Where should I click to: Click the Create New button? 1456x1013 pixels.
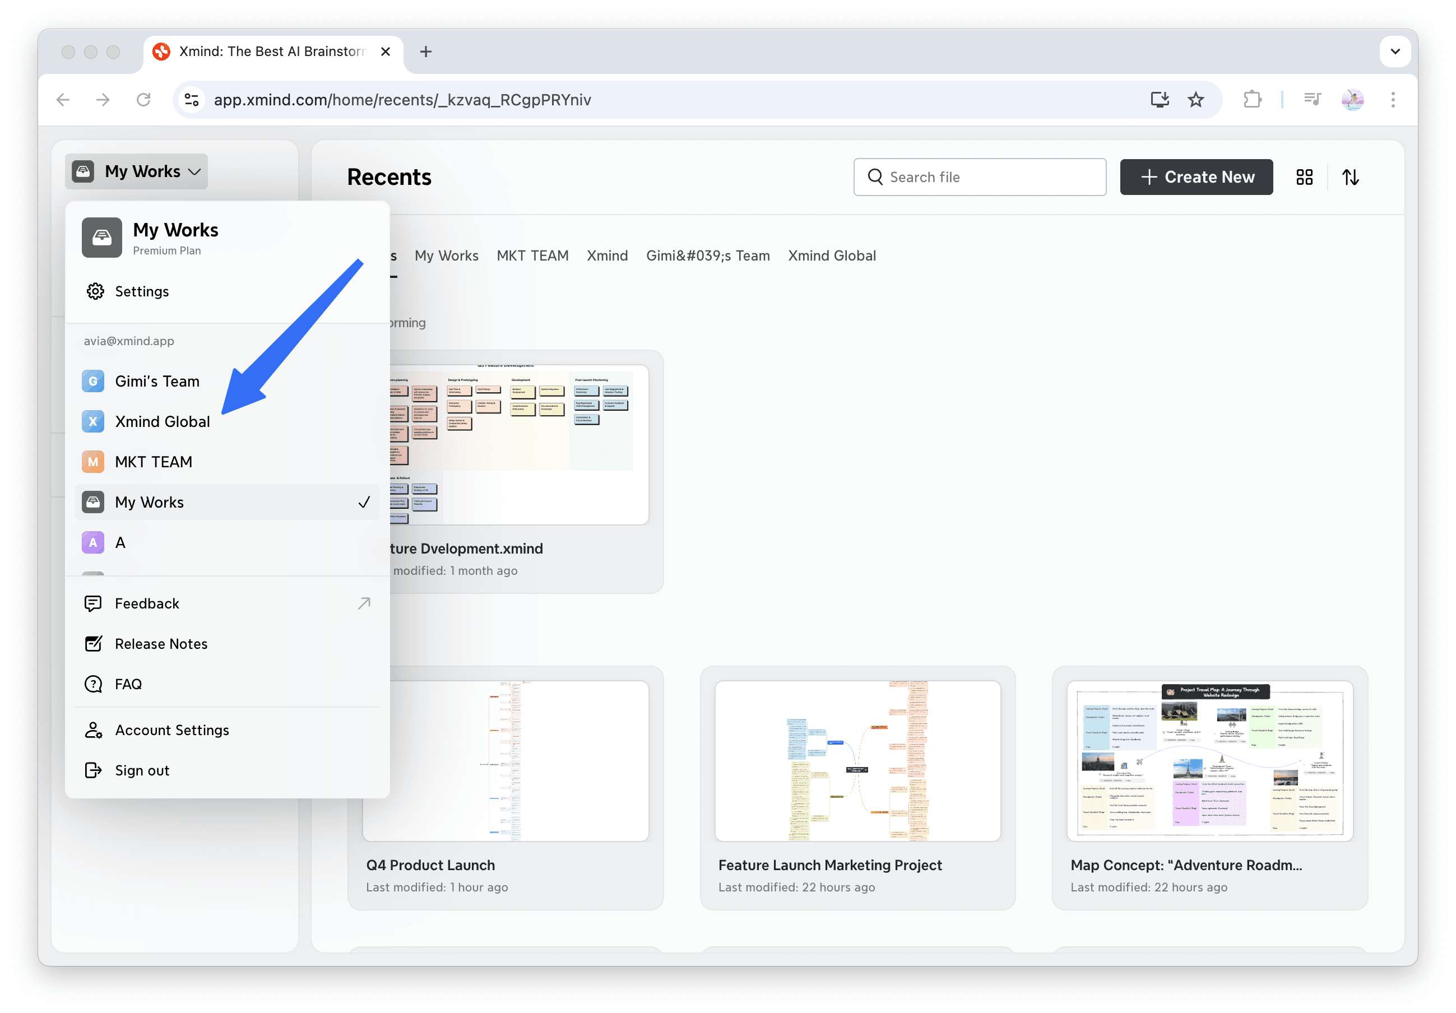click(1196, 177)
